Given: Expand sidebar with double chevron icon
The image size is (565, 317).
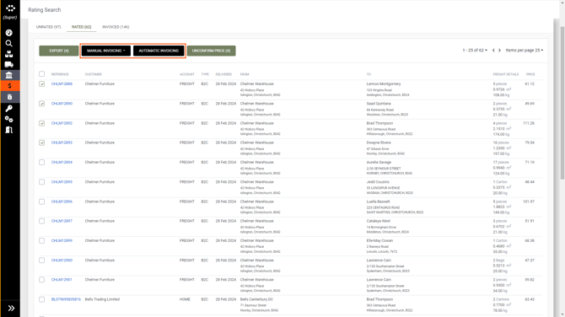Looking at the screenshot, I should point(11,308).
